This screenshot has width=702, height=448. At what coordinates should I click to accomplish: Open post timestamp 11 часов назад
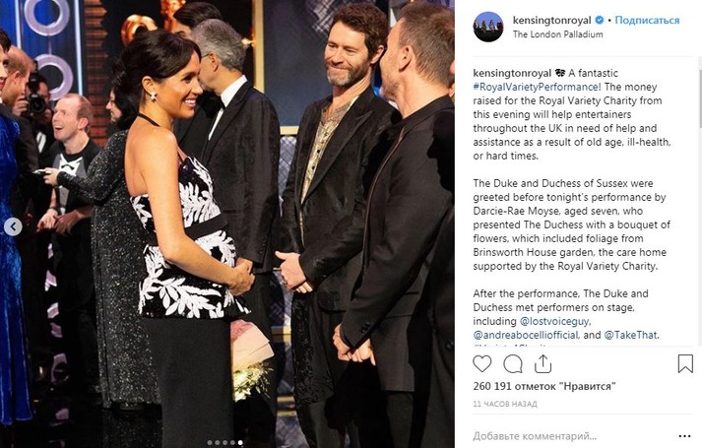tap(505, 404)
